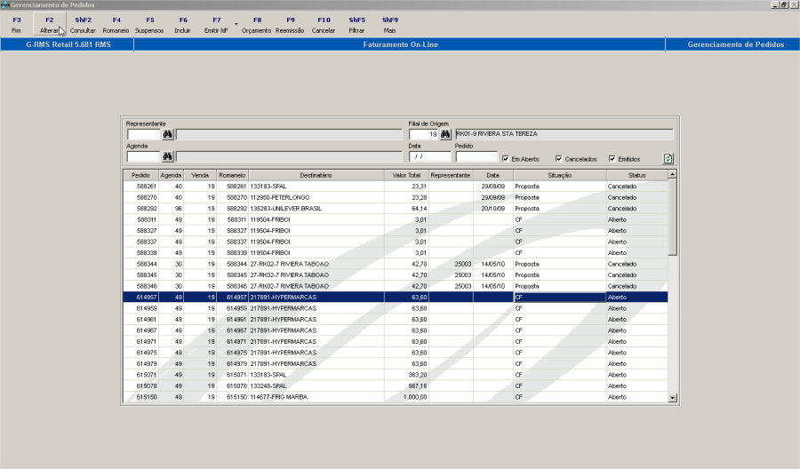Click the Pedido number input field
The height and width of the screenshot is (469, 800).
pos(476,156)
